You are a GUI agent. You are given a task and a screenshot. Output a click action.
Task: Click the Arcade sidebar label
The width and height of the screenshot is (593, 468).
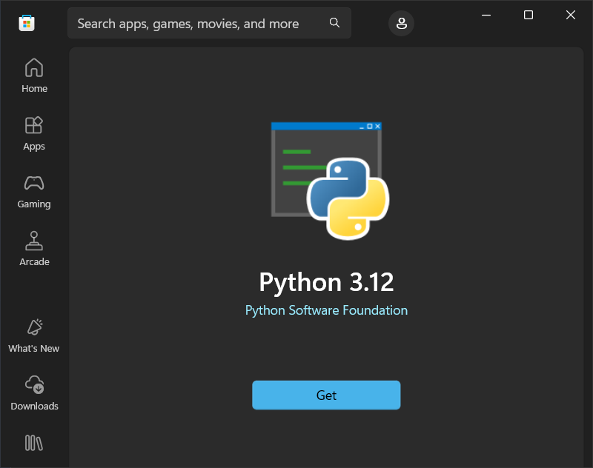coord(34,261)
